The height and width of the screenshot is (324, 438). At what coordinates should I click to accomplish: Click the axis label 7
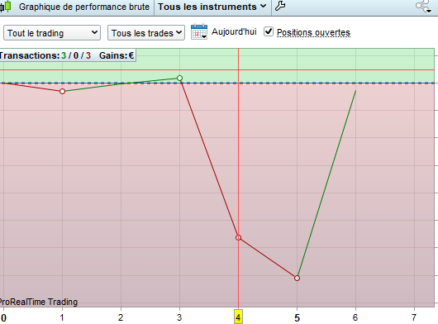click(414, 317)
